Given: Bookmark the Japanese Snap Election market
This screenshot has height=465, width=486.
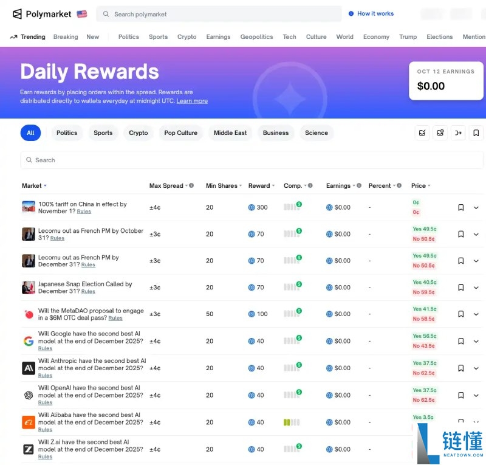Looking at the screenshot, I should 461,288.
